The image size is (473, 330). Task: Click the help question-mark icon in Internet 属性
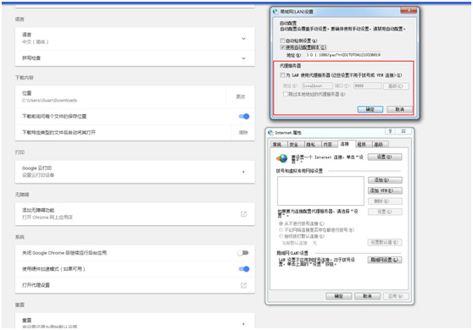(x=390, y=131)
